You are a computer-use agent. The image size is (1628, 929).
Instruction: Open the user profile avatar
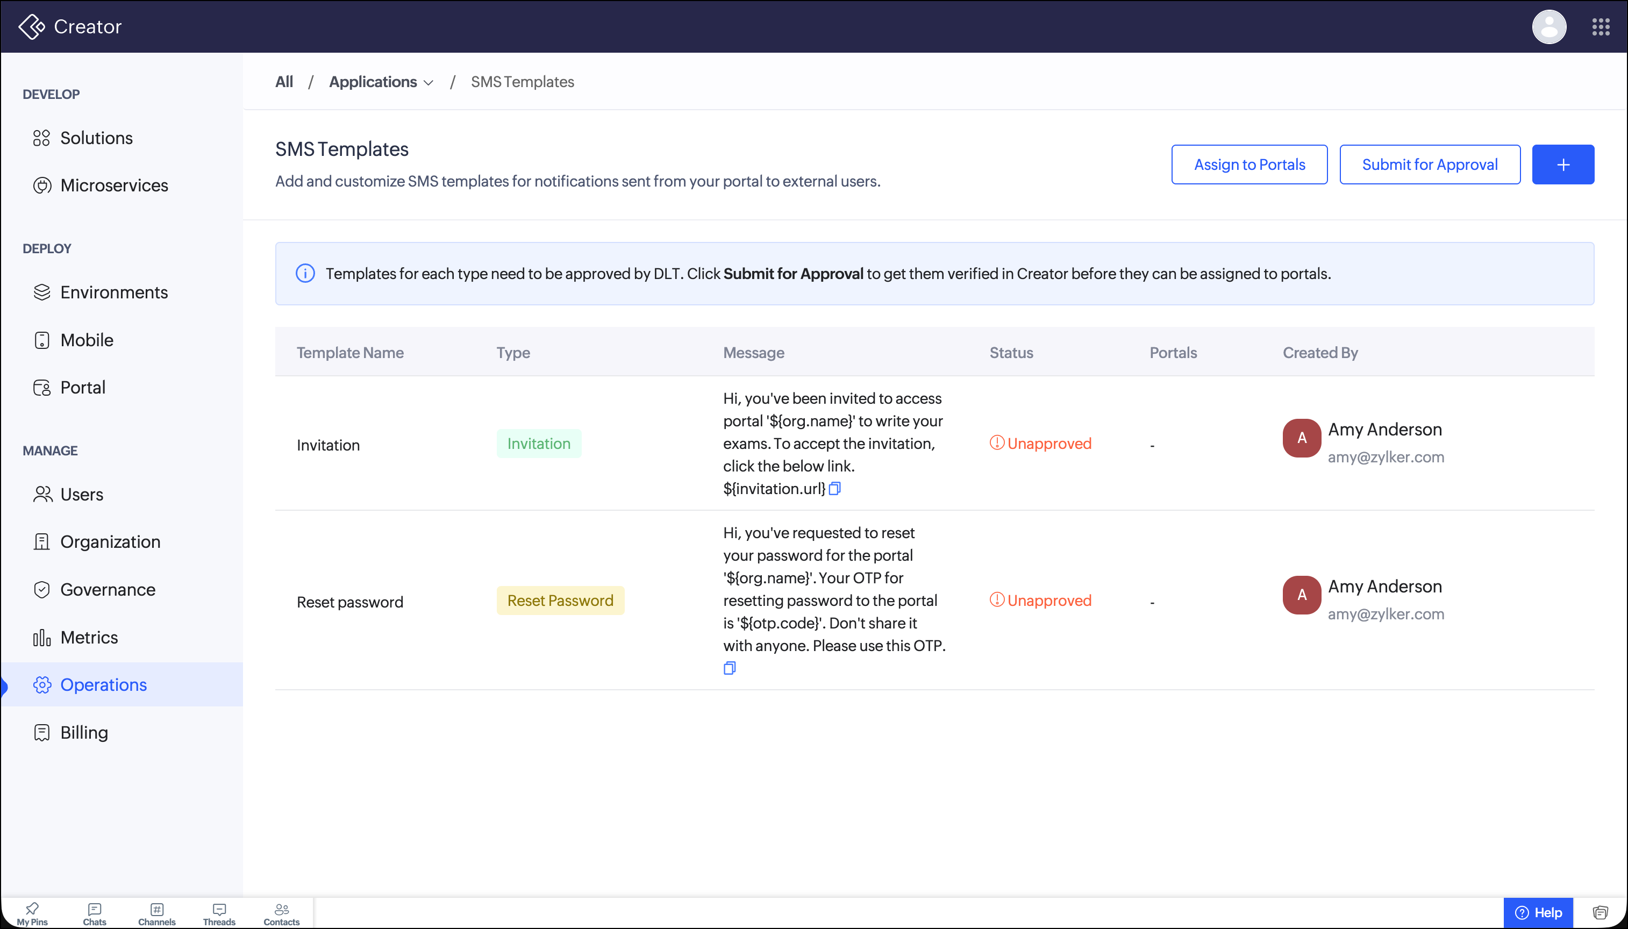coord(1549,27)
